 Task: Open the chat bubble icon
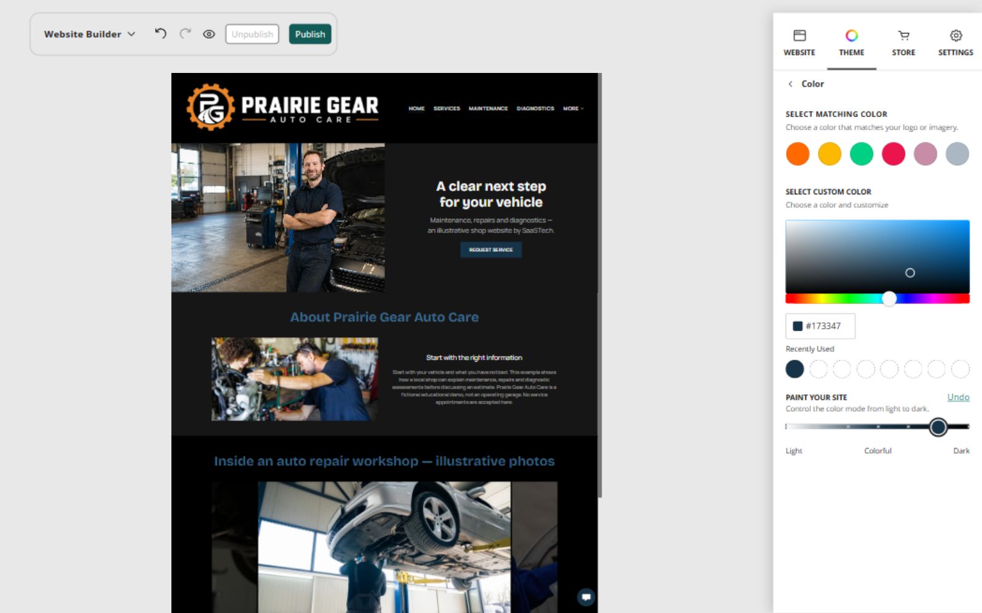pyautogui.click(x=586, y=596)
